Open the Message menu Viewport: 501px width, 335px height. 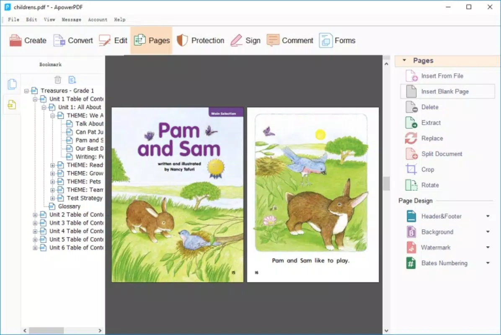click(71, 20)
